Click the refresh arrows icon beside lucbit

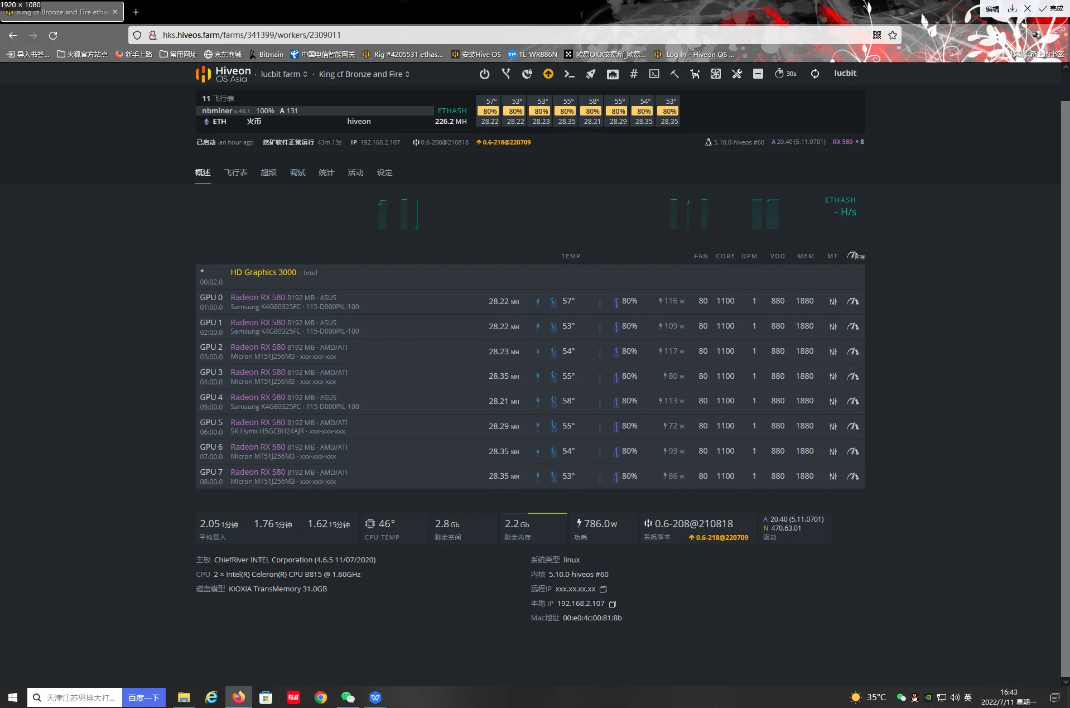coord(815,74)
